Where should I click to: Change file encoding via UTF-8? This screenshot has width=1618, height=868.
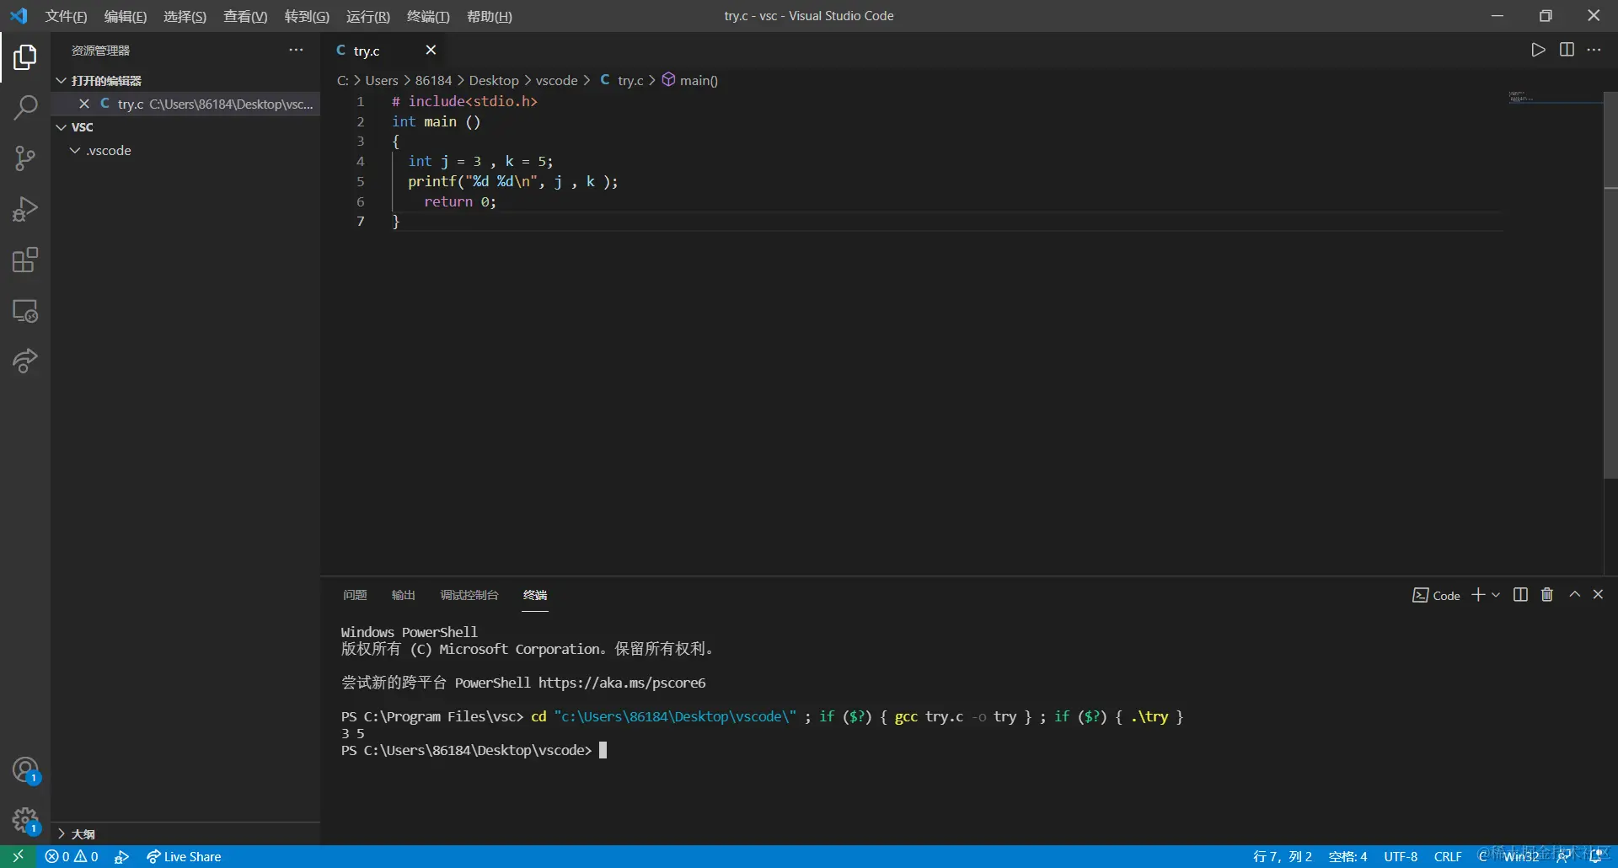tap(1401, 856)
